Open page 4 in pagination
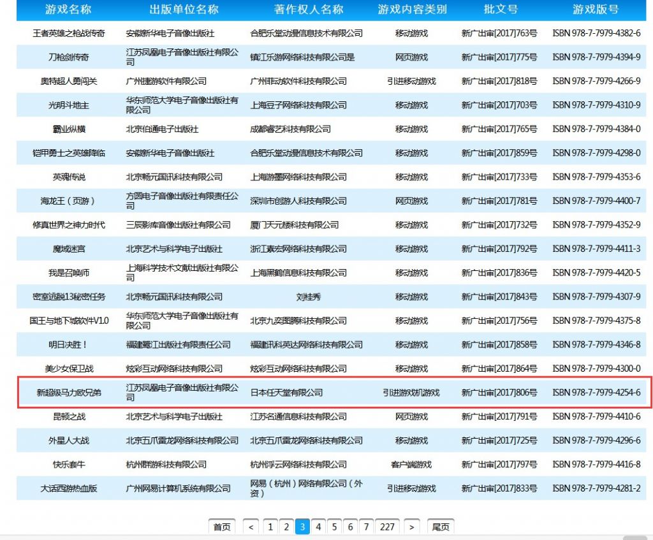653x540 pixels. [318, 527]
